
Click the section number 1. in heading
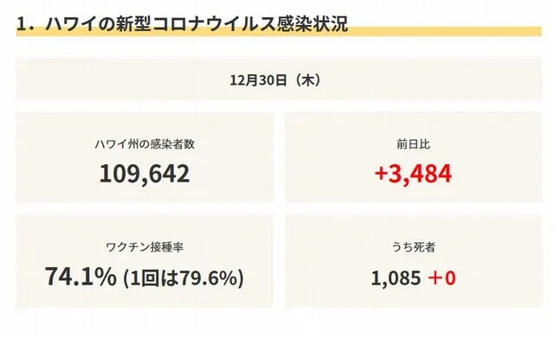pos(26,24)
